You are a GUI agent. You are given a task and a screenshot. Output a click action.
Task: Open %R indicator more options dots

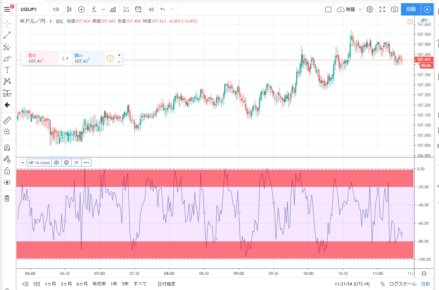[x=86, y=163]
